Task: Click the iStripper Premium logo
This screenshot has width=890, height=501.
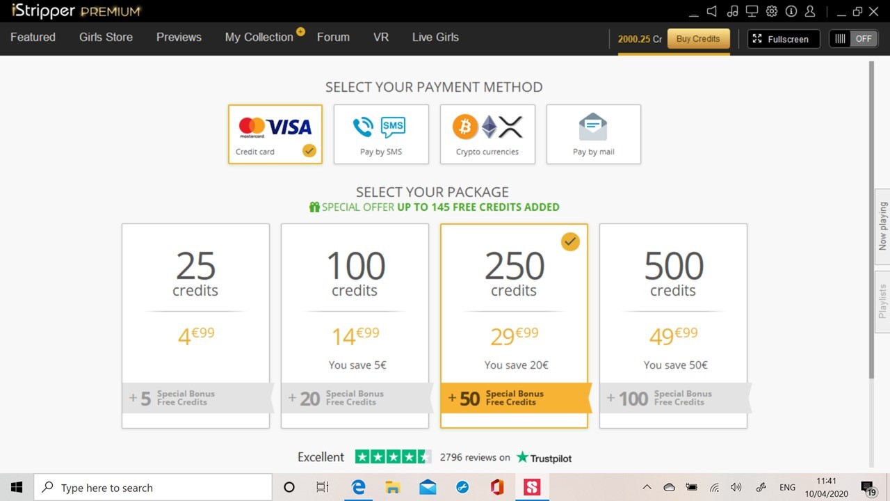Action: pyautogui.click(x=76, y=11)
